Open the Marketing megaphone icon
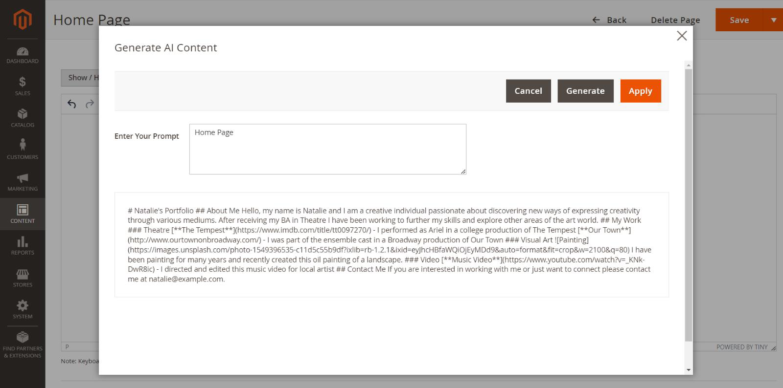Screen dimensions: 783x388 [23, 182]
